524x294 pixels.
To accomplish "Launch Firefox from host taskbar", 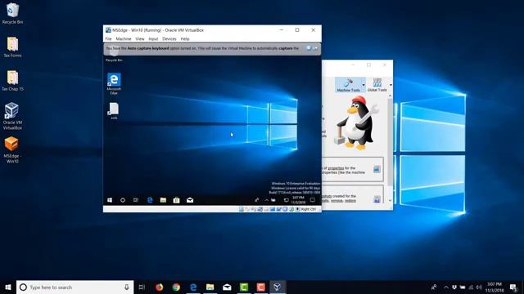I will click(159, 287).
